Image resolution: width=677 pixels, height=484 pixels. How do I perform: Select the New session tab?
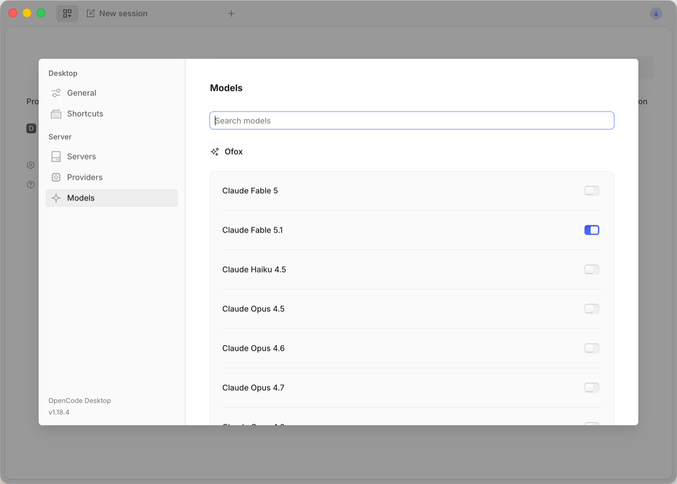[x=117, y=14]
